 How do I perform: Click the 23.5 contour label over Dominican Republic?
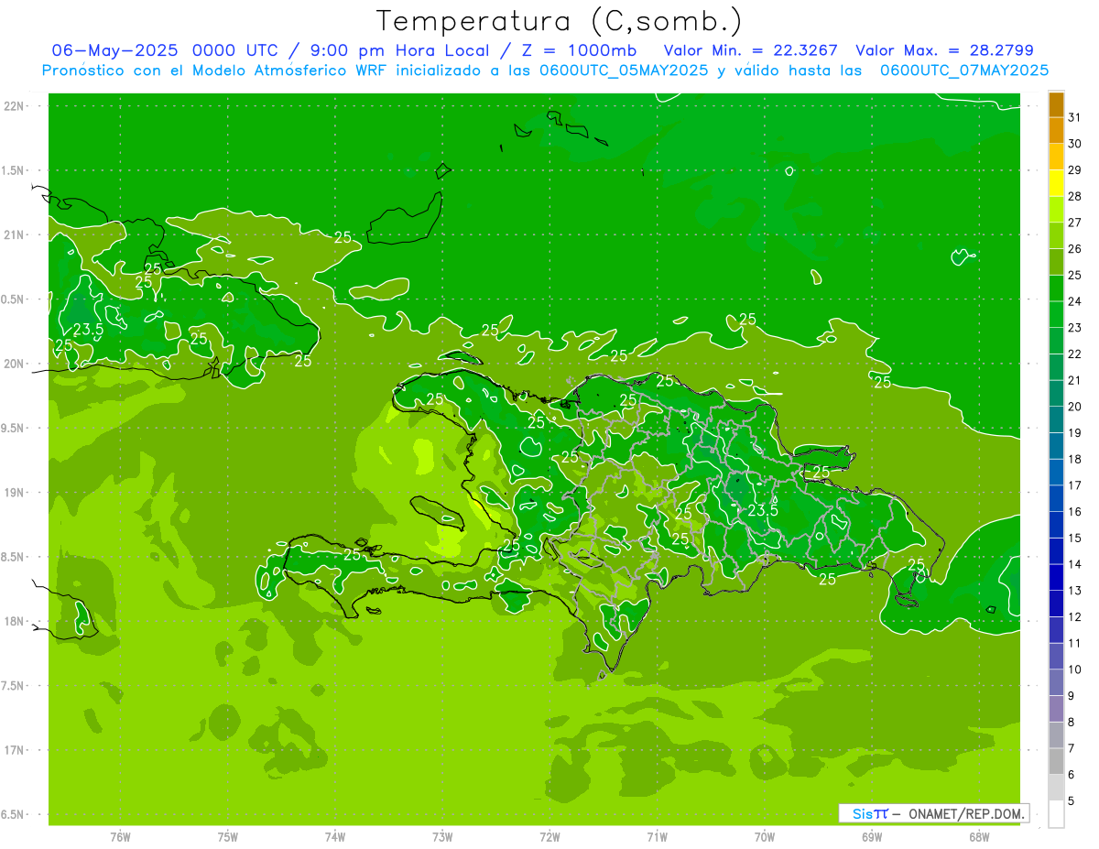(763, 510)
